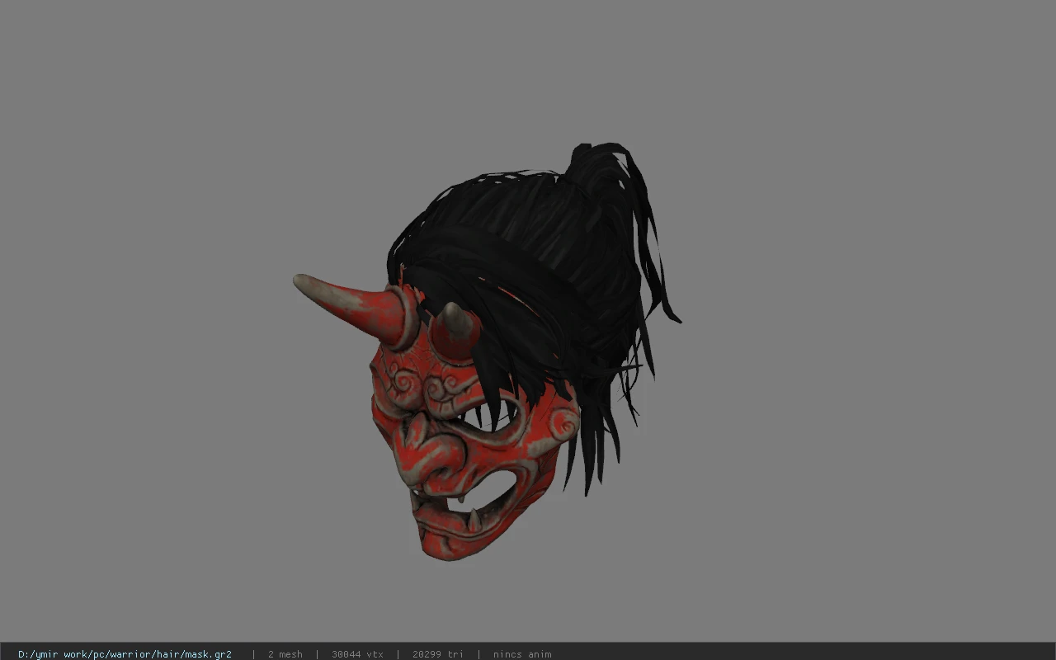The width and height of the screenshot is (1056, 660).
Task: Click the 'nincs anim' status entry
Action: tap(522, 654)
